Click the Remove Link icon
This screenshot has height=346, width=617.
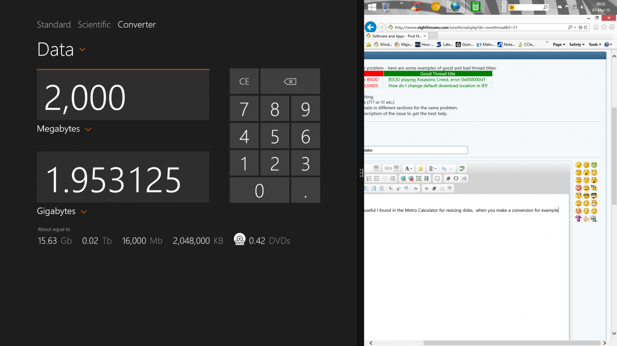pos(411,179)
